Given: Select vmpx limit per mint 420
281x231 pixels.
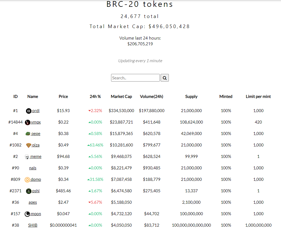Looking at the screenshot, I should tap(258, 122).
